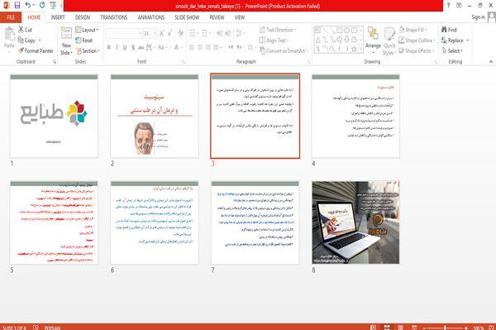The image size is (496, 330).
Task: Toggle bold formatting
Action: pyautogui.click(x=109, y=47)
